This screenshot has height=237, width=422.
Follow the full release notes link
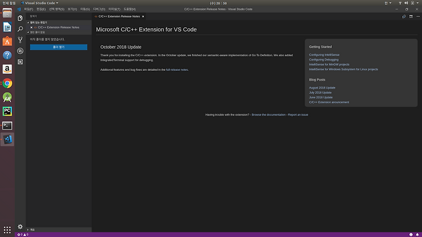coord(177,70)
